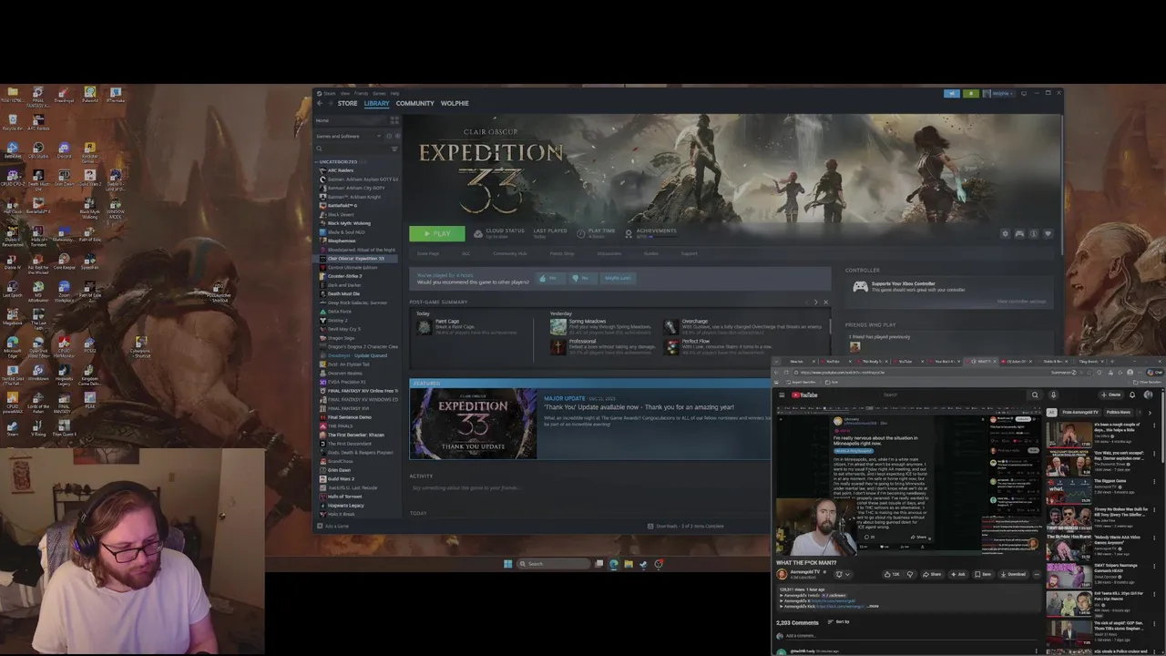Click the YouTube voice search microphone icon
Screen dimensions: 1166x656
(x=1053, y=395)
